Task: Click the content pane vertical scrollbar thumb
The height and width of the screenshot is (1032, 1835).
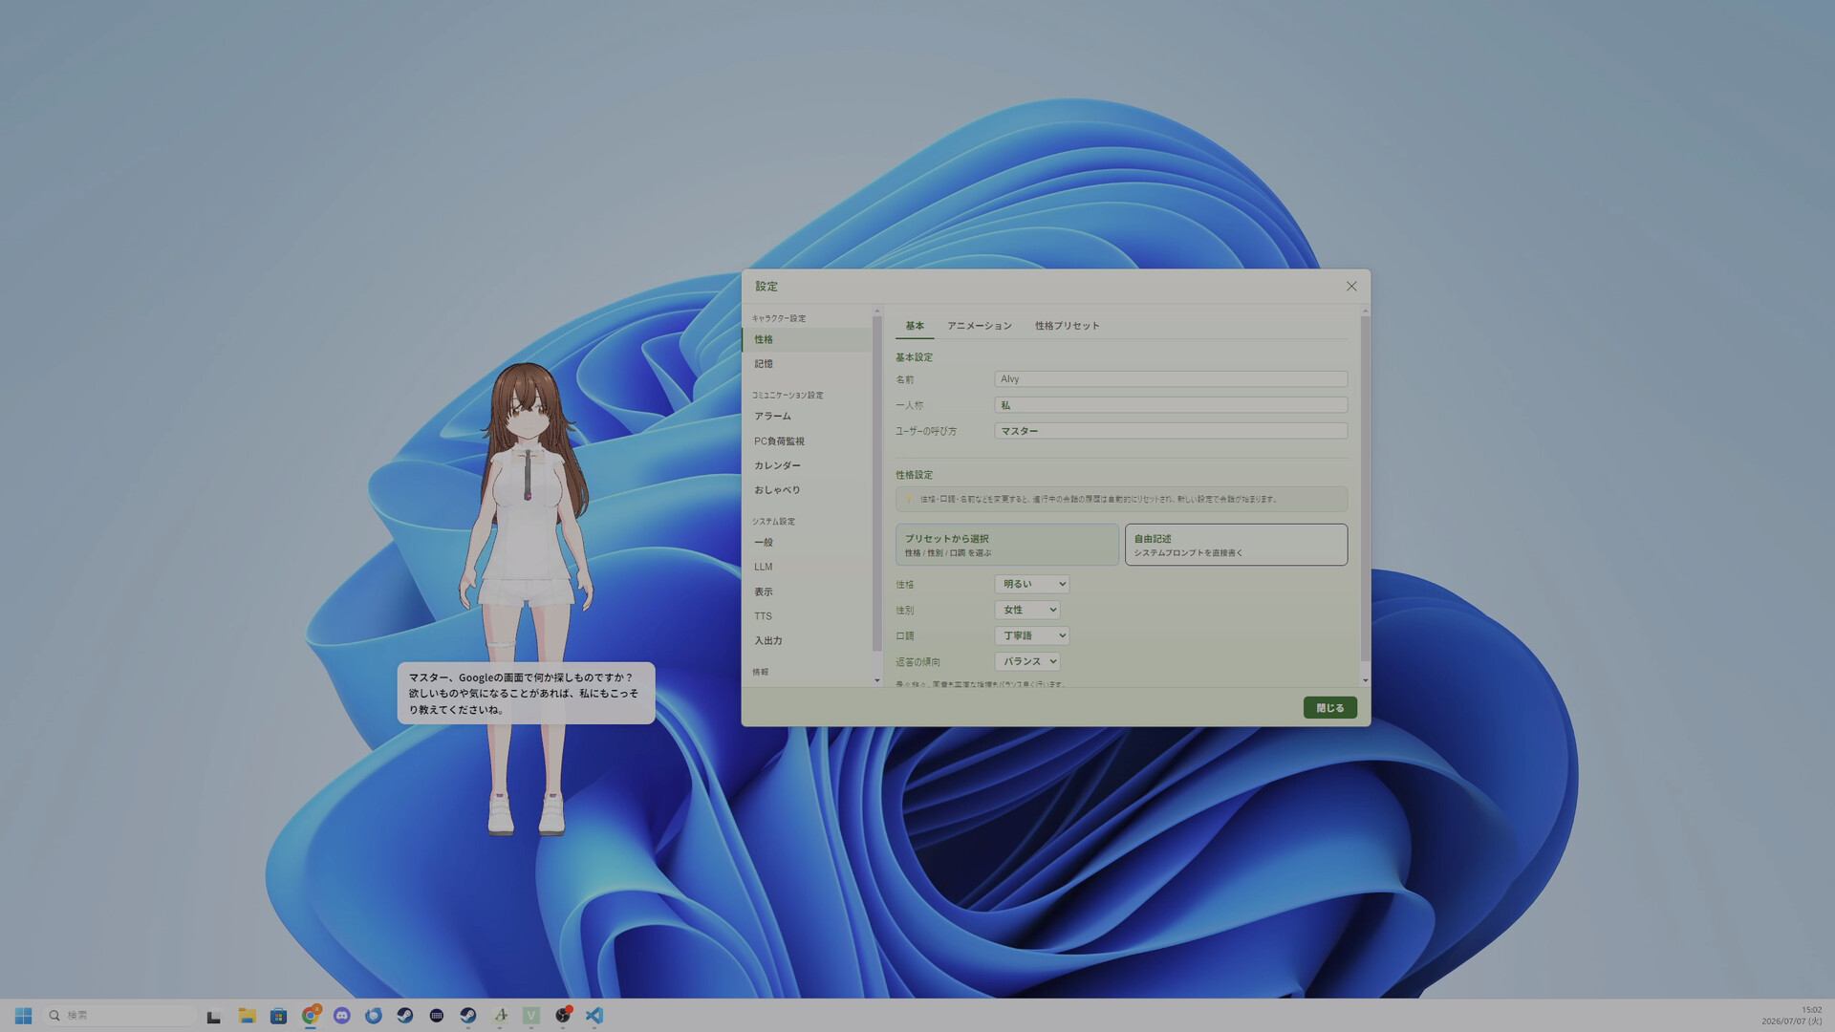Action: coord(1365,489)
